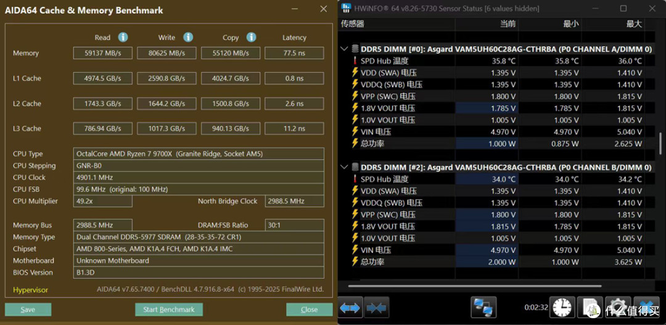666x325 pixels.
Task: Click the BIOS Version field B1.3D
Action: (x=199, y=273)
